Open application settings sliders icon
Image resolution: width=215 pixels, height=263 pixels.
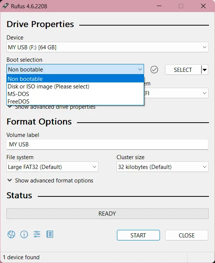pos(37,234)
